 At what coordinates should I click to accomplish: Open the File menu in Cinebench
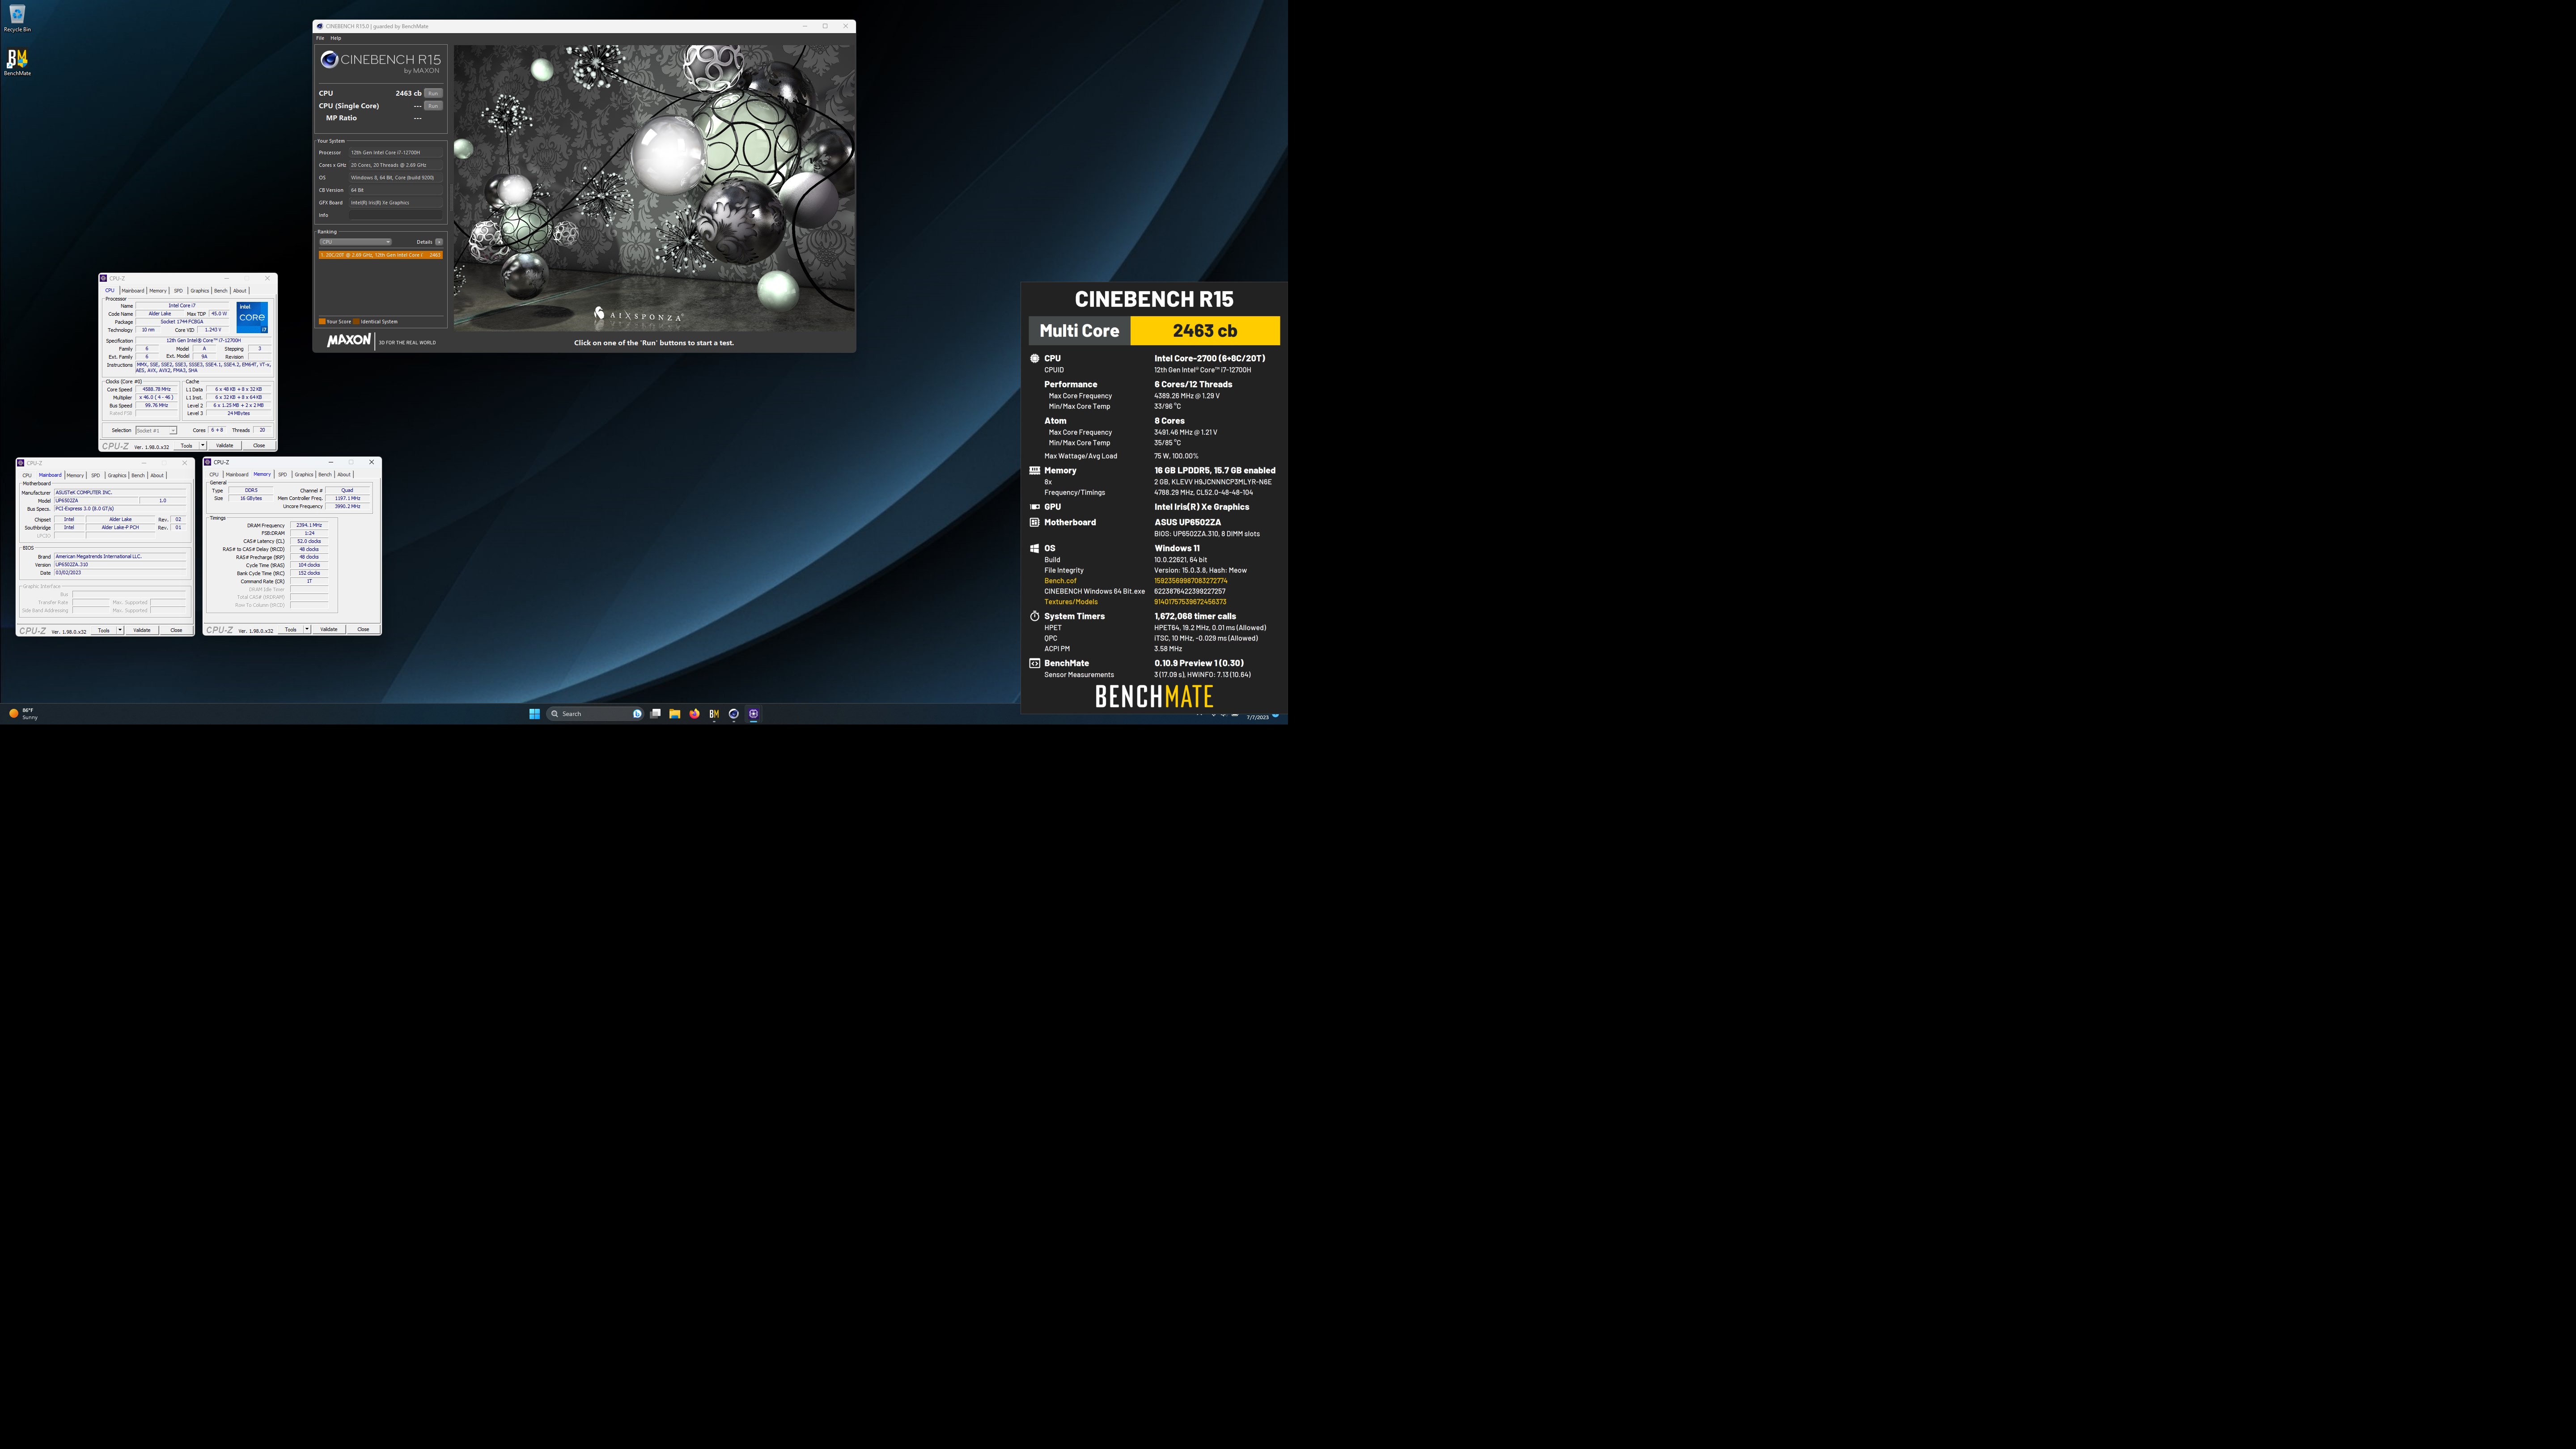[x=320, y=38]
